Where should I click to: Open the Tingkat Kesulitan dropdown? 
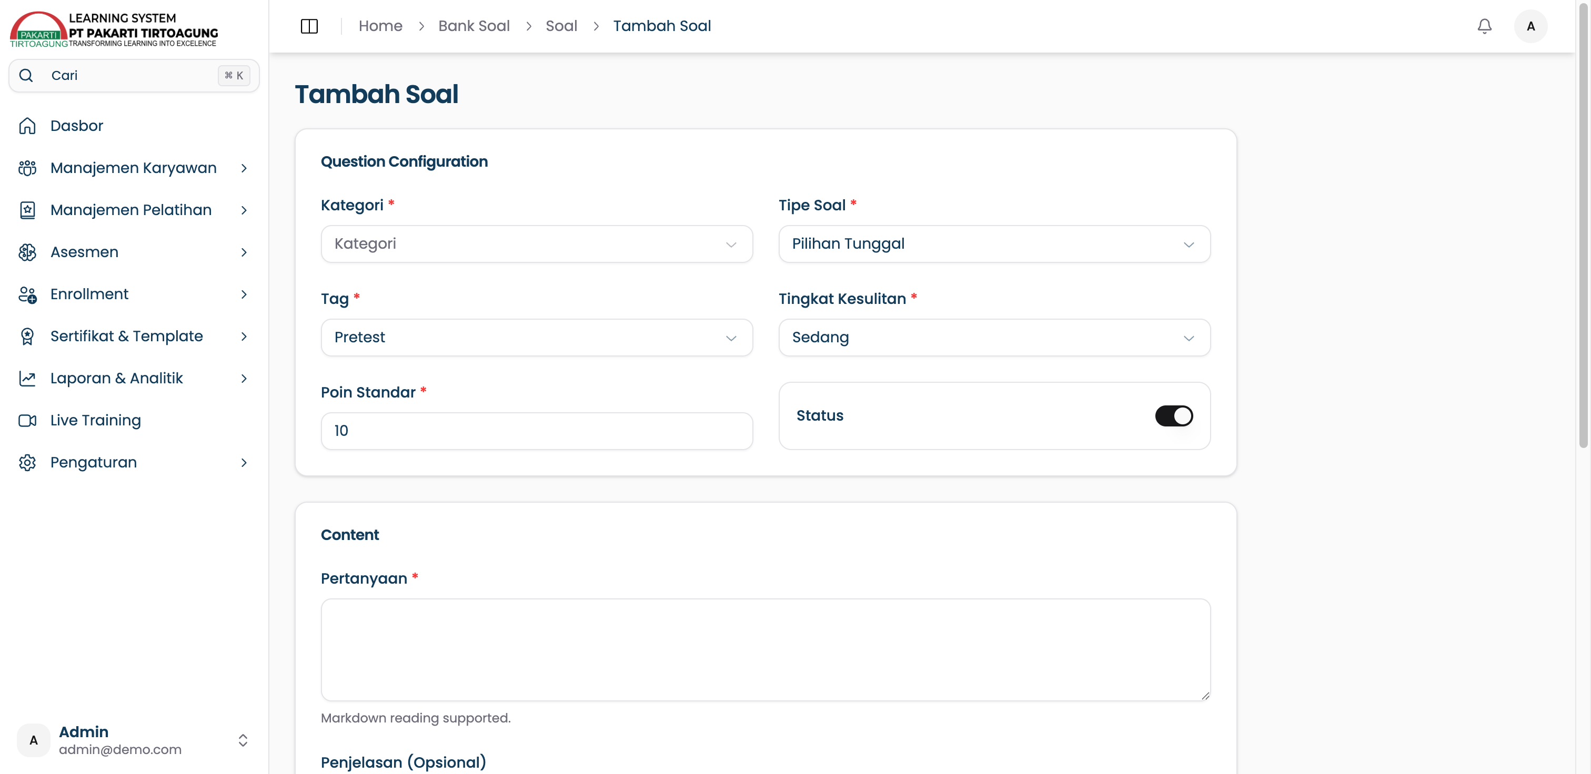pos(994,338)
